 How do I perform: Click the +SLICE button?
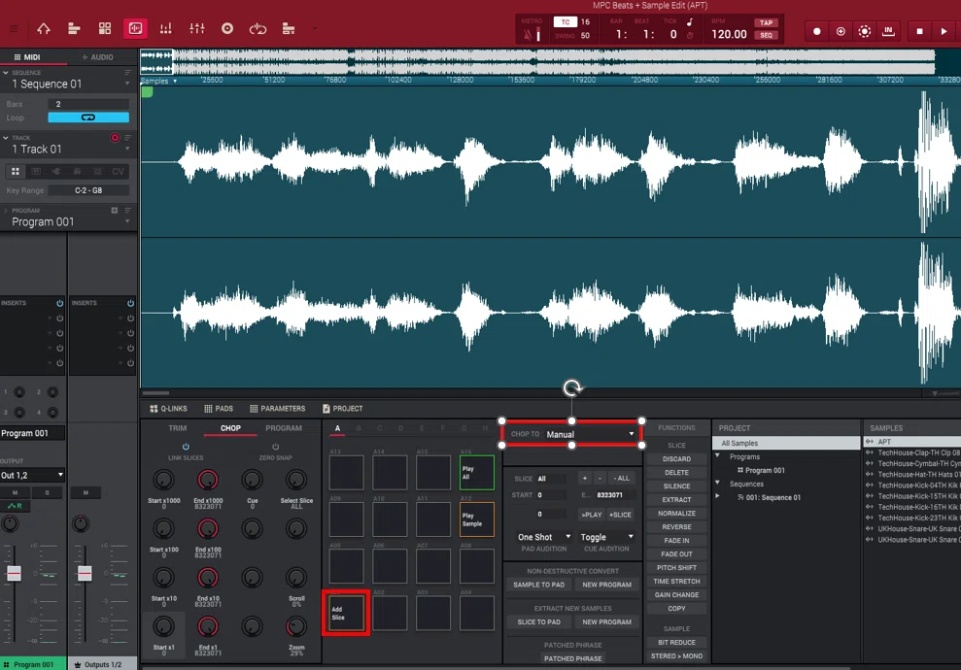tap(620, 515)
